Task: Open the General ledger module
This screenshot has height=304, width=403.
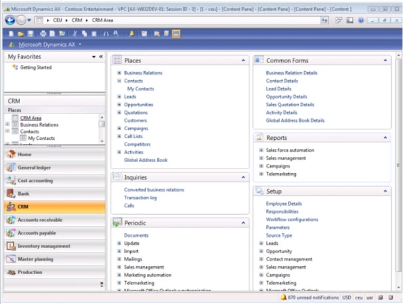Action: [54, 167]
